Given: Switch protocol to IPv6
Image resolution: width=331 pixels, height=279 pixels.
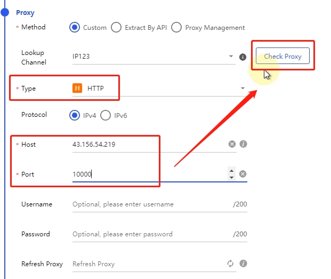Looking at the screenshot, I should coord(106,115).
